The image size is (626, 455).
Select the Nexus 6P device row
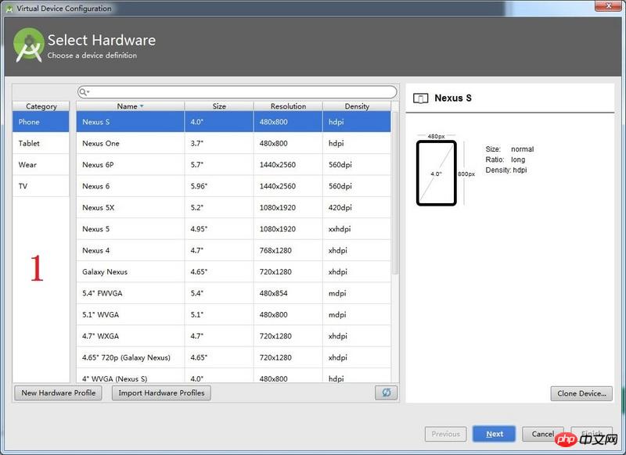[x=233, y=165]
